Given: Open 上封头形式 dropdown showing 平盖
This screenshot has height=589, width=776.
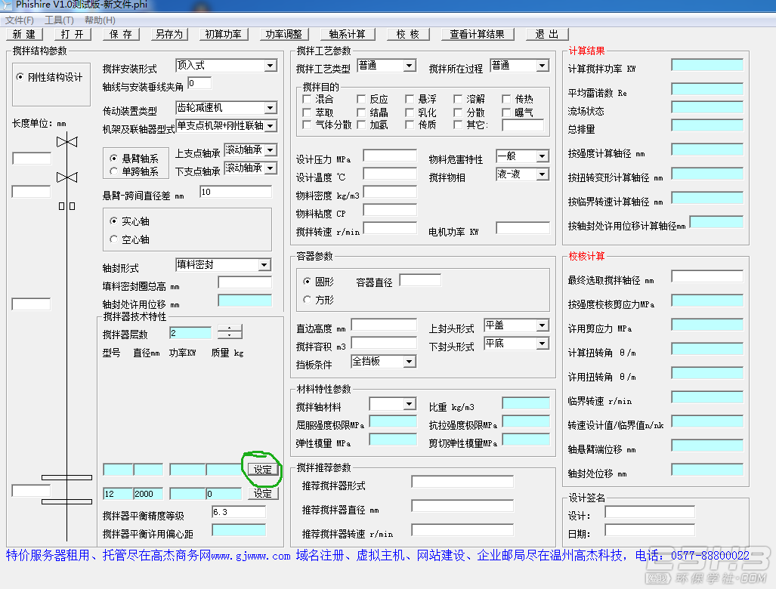Looking at the screenshot, I should tap(516, 325).
